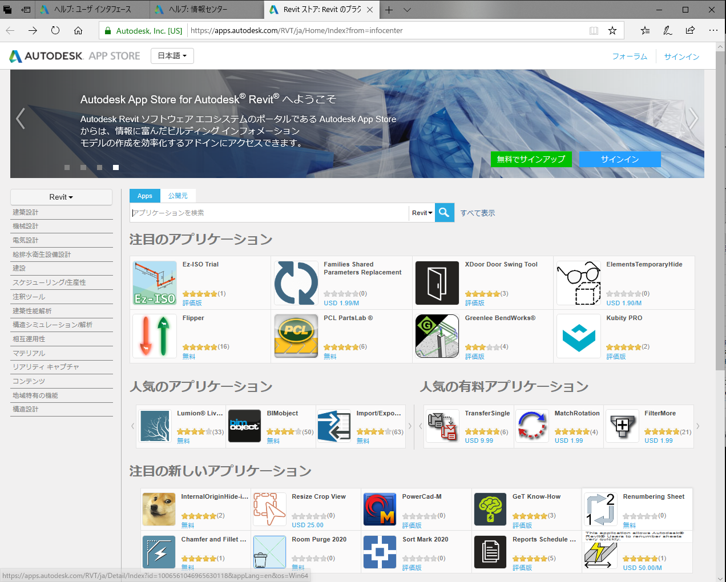This screenshot has height=582, width=726.
Task: Show the browser tab list chevron
Action: 407,10
